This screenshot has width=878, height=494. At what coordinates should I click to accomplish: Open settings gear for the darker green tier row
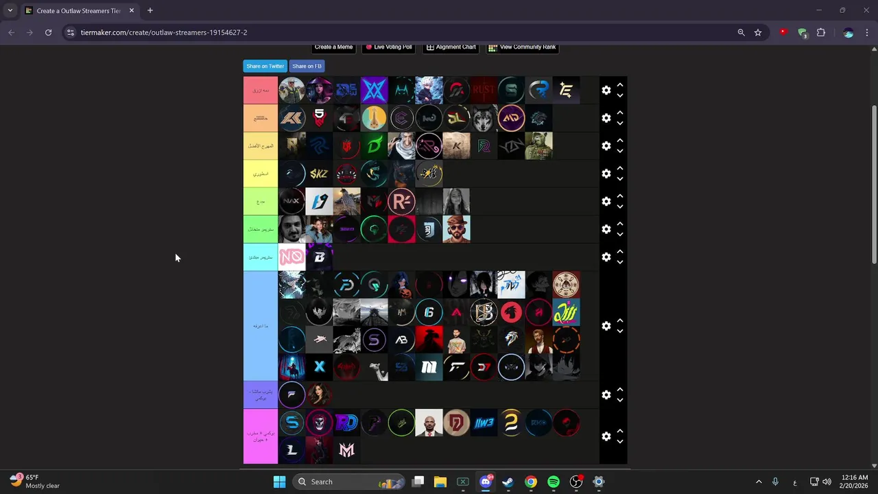point(606,229)
